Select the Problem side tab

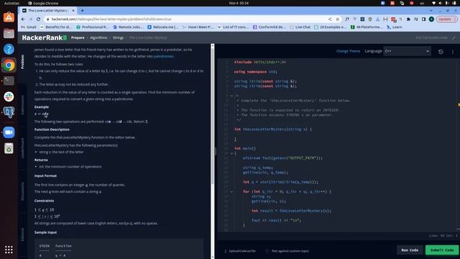pos(22,62)
